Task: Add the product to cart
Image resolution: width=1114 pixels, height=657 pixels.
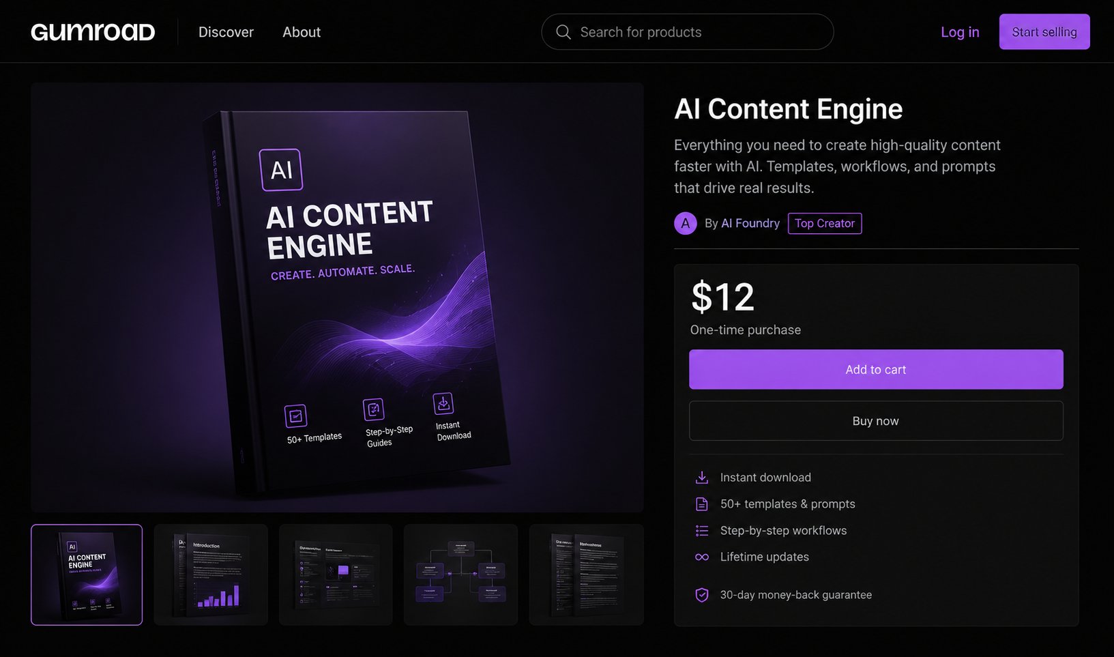Action: tap(876, 370)
